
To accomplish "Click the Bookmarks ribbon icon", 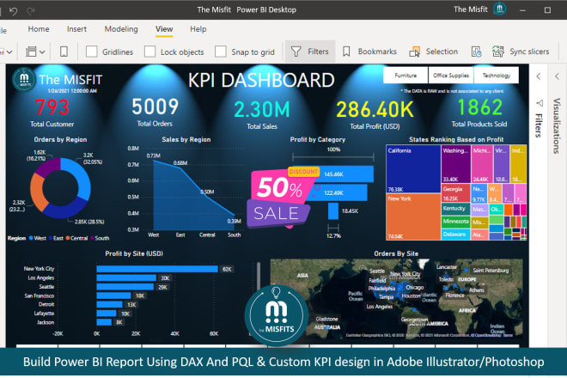I will 346,52.
